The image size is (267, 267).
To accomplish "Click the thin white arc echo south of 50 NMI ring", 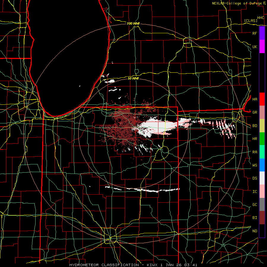I will click(x=142, y=189).
